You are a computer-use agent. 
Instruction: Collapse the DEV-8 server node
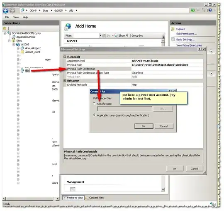(x=5, y=33)
